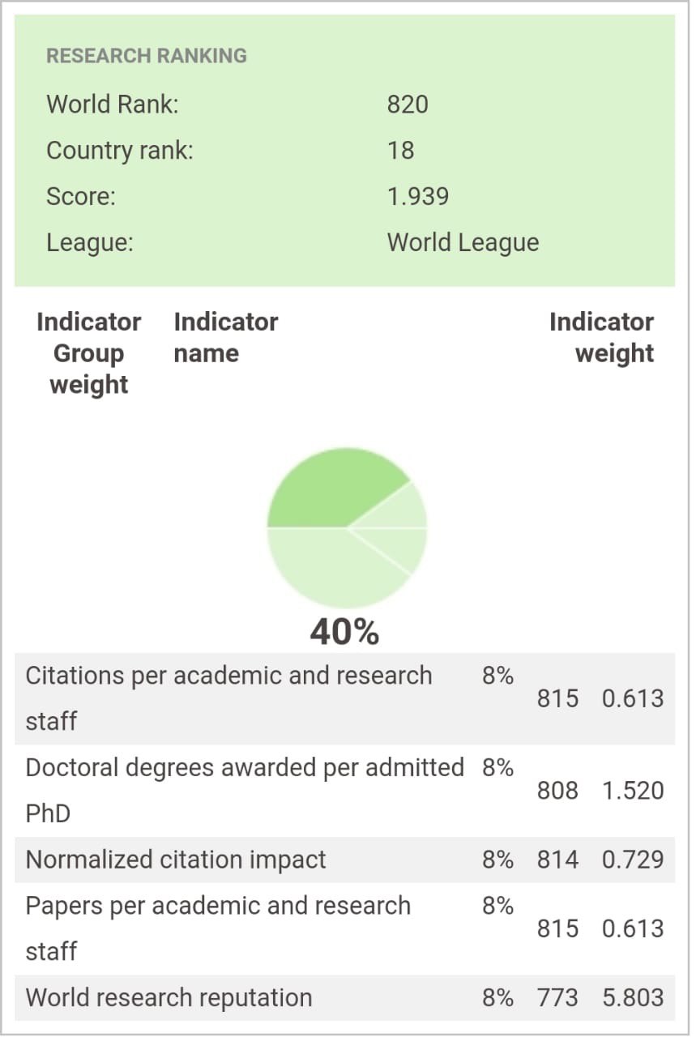This screenshot has height=1037, width=696.
Task: Click the Score value 1.939
Action: coord(418,197)
